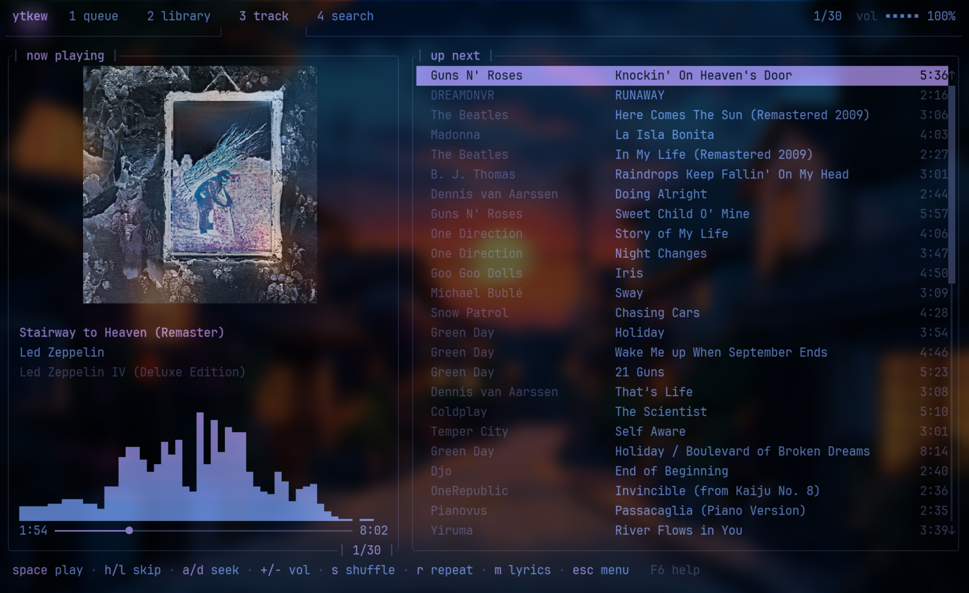Screen dimensions: 969x593
Task: Switch to the 1 queue tab
Action: pyautogui.click(x=93, y=16)
